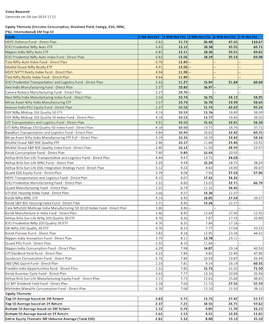Select the '1 Mth Ret (%)' column header
269x324 pixels.
(x=175, y=37)
